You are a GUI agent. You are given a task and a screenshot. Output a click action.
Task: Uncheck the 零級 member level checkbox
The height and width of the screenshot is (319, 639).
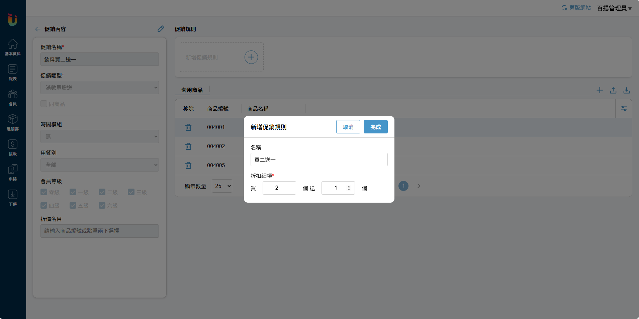[44, 192]
